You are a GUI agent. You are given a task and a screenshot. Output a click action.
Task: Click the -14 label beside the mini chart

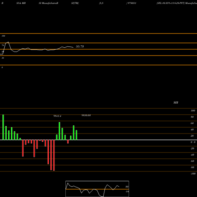(127, 191)
